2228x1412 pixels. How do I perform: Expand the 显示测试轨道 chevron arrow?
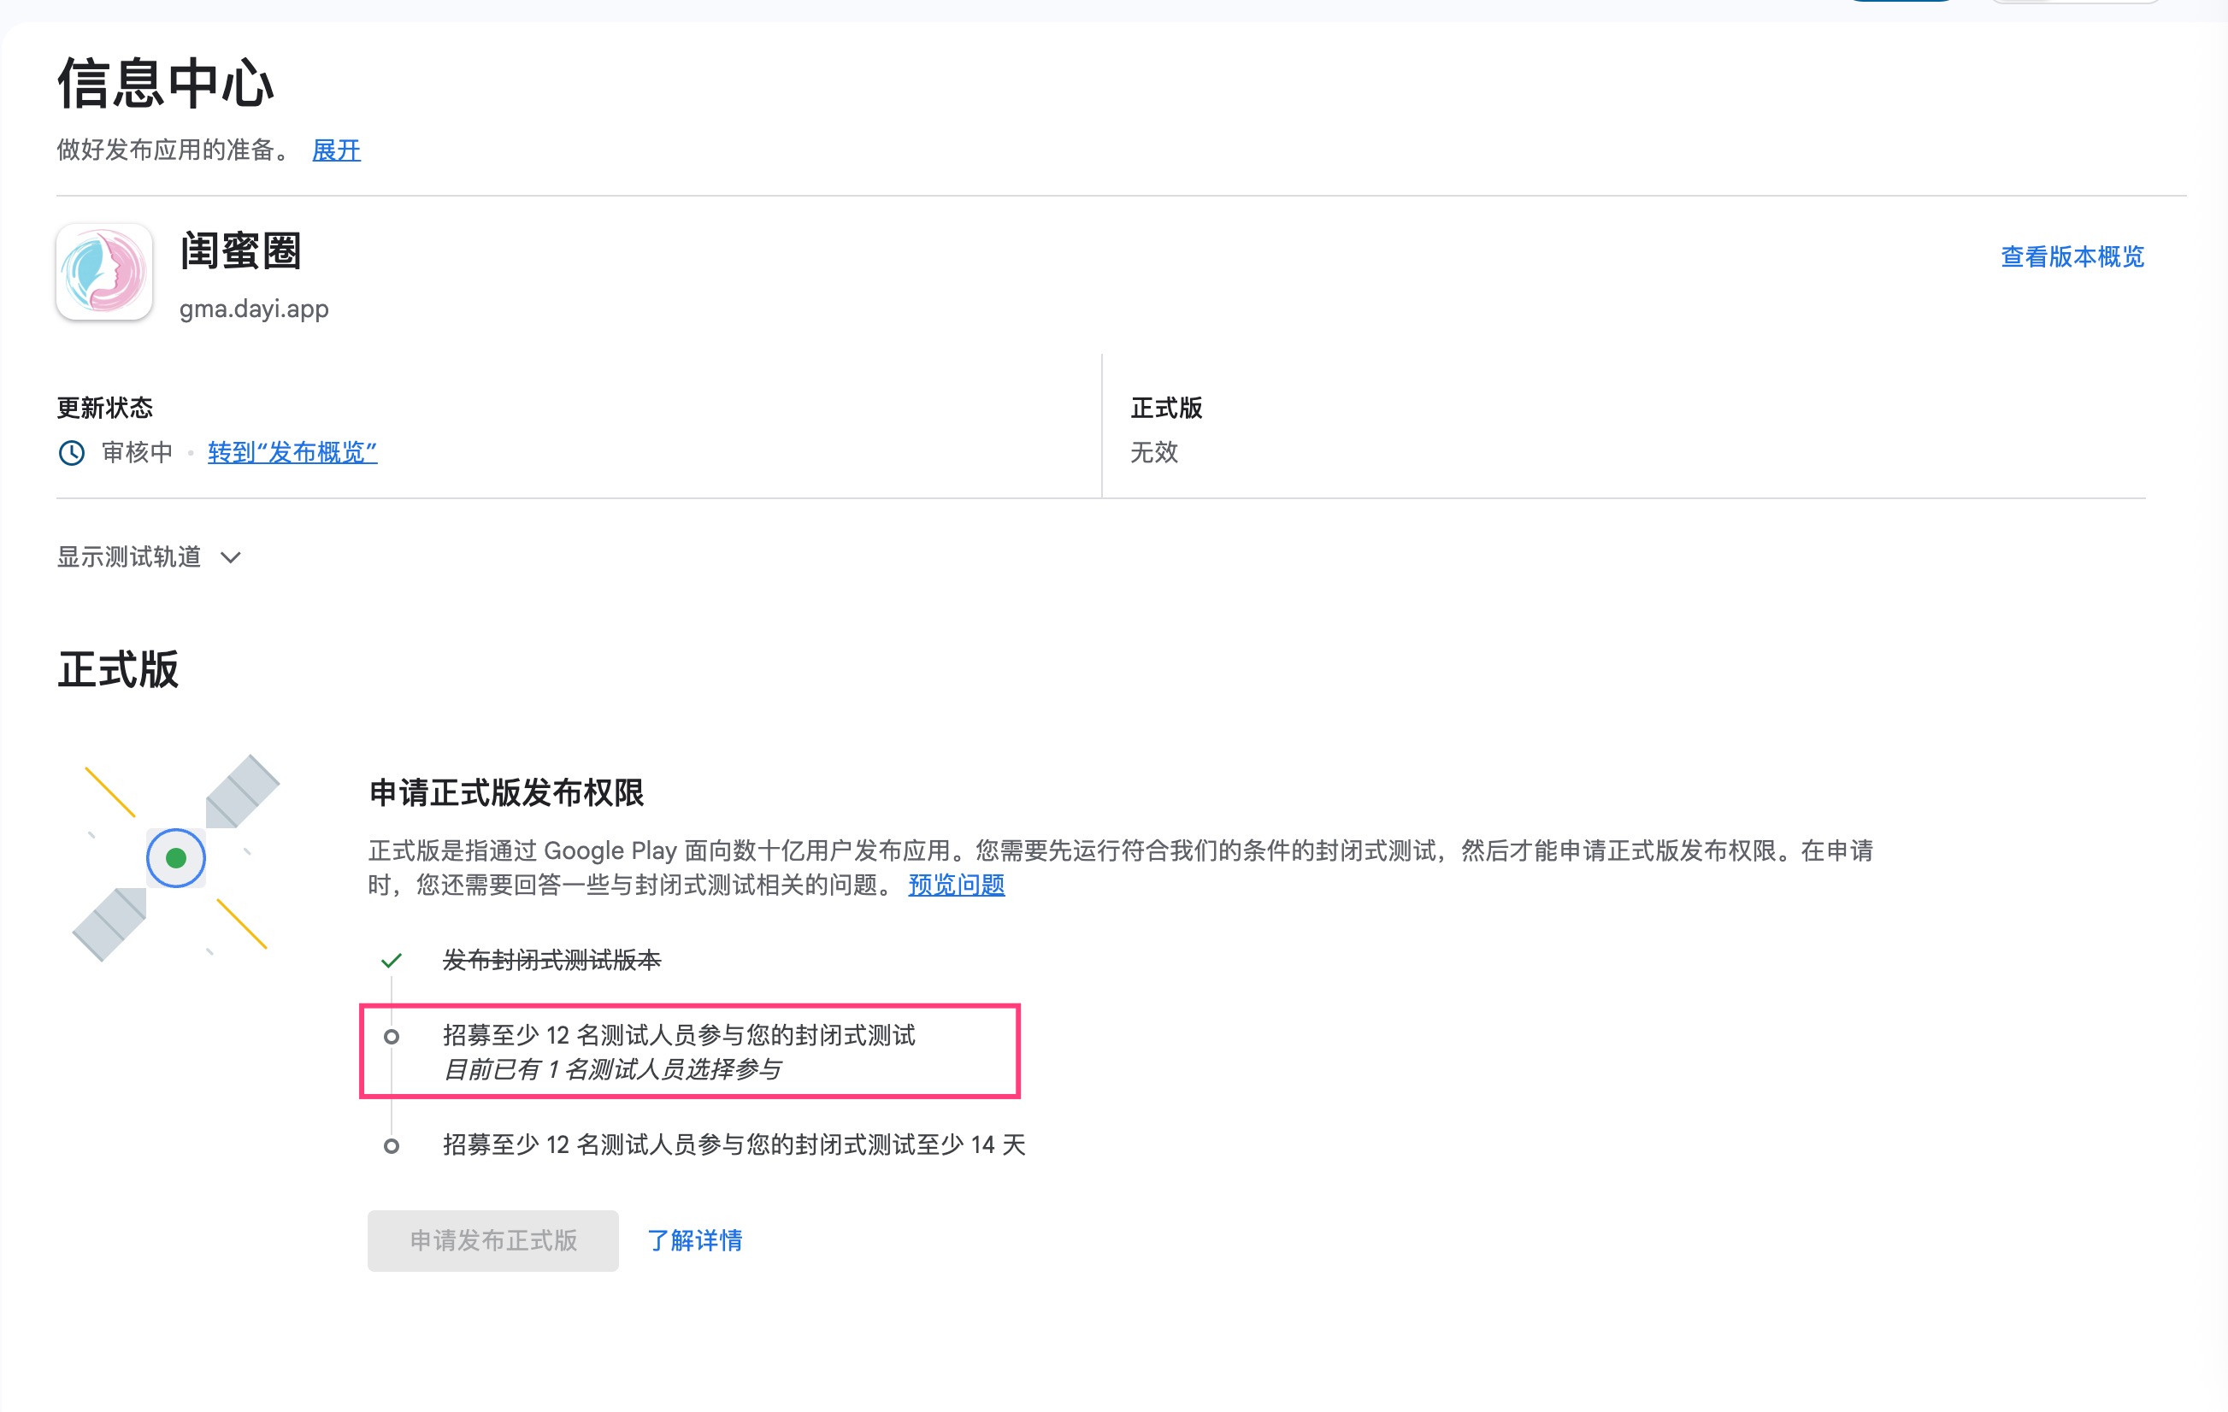coord(232,557)
